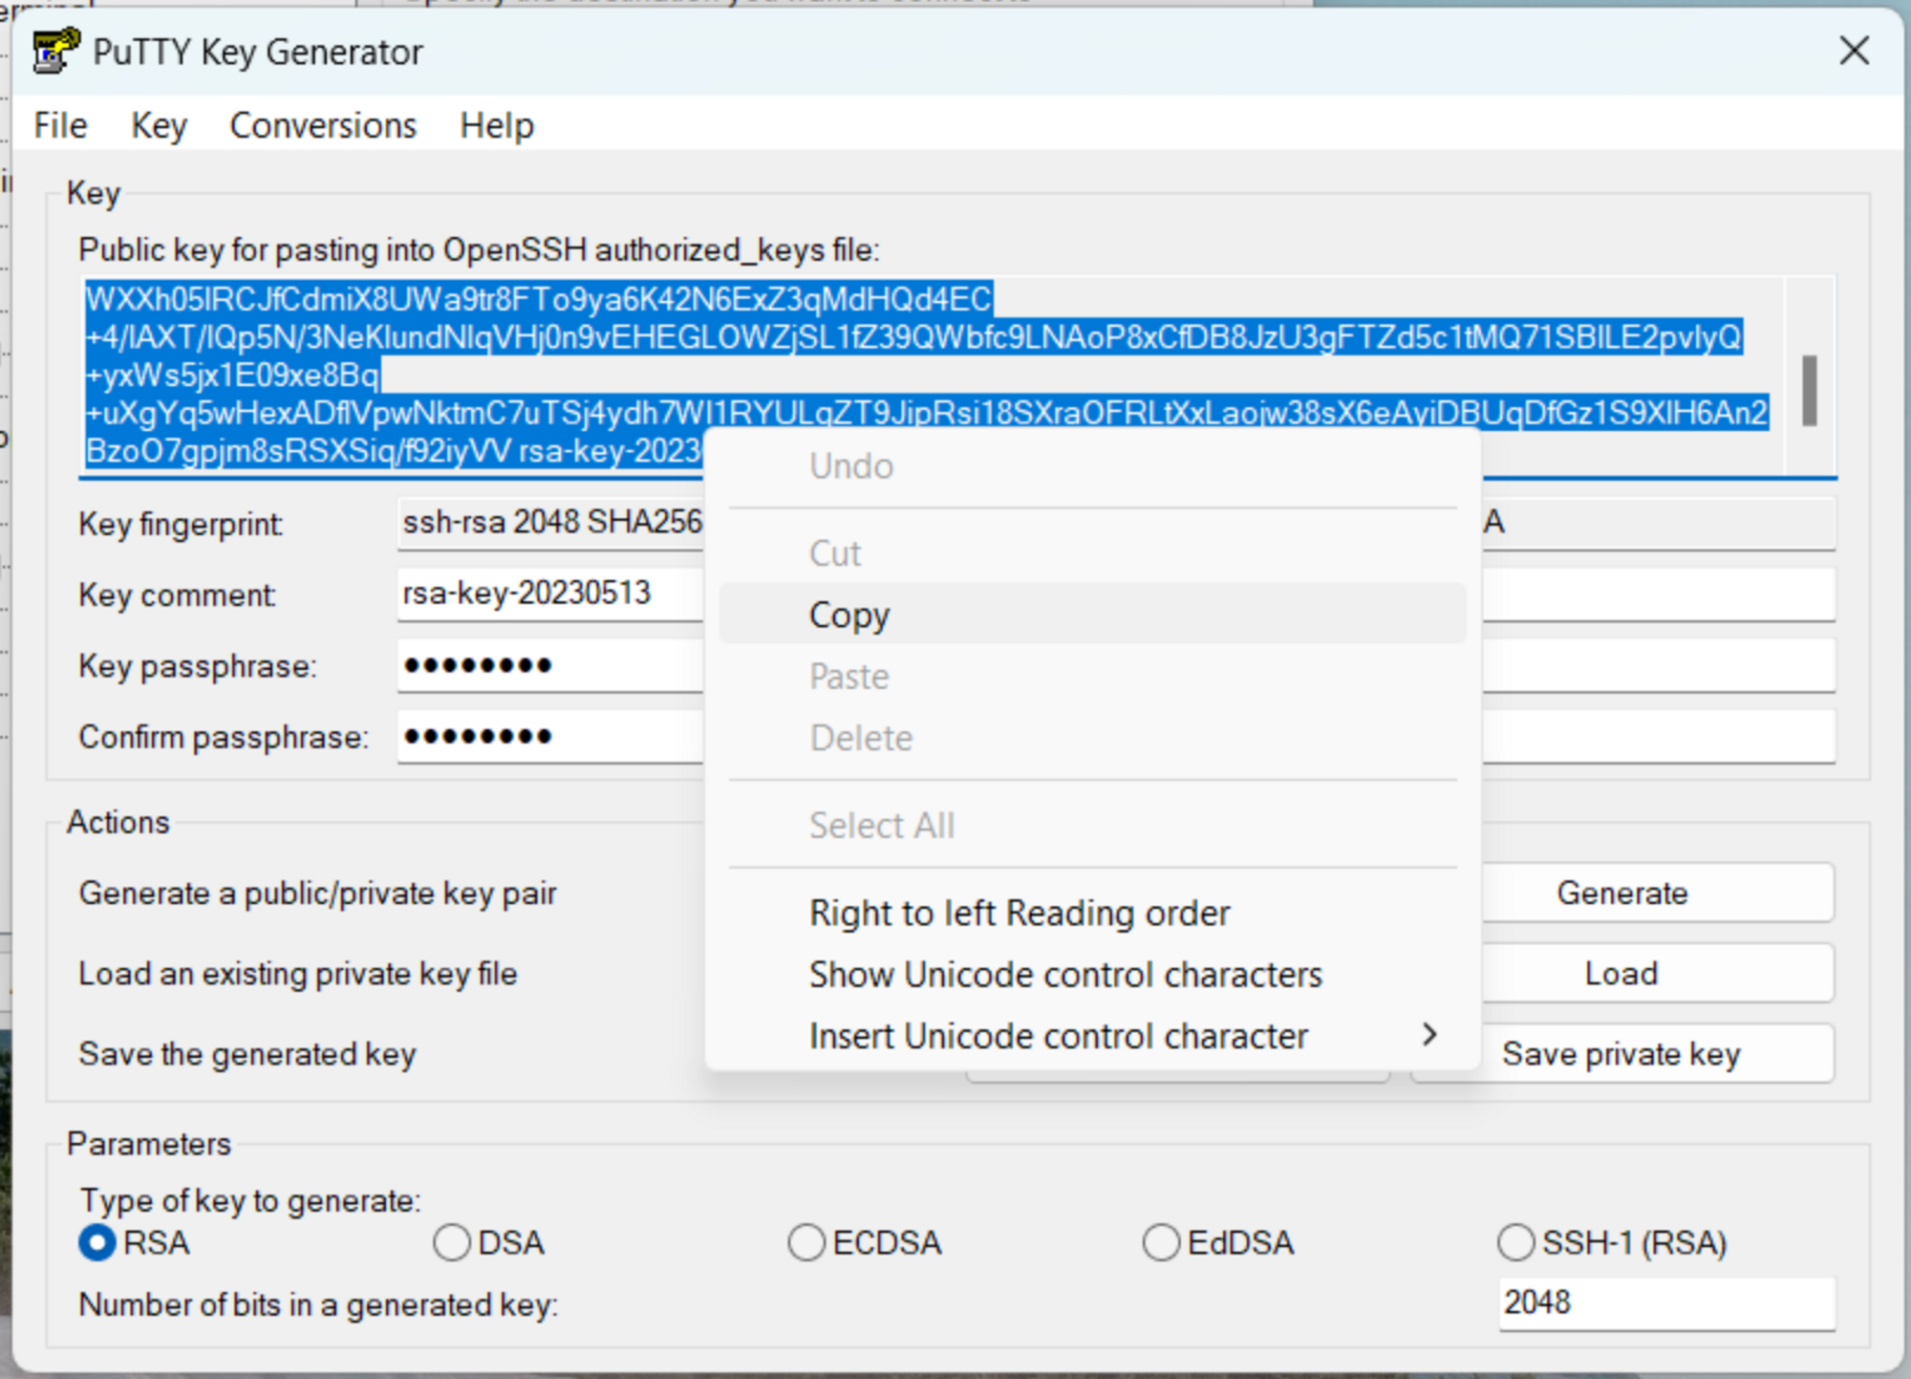Open the Help menu

click(x=496, y=125)
